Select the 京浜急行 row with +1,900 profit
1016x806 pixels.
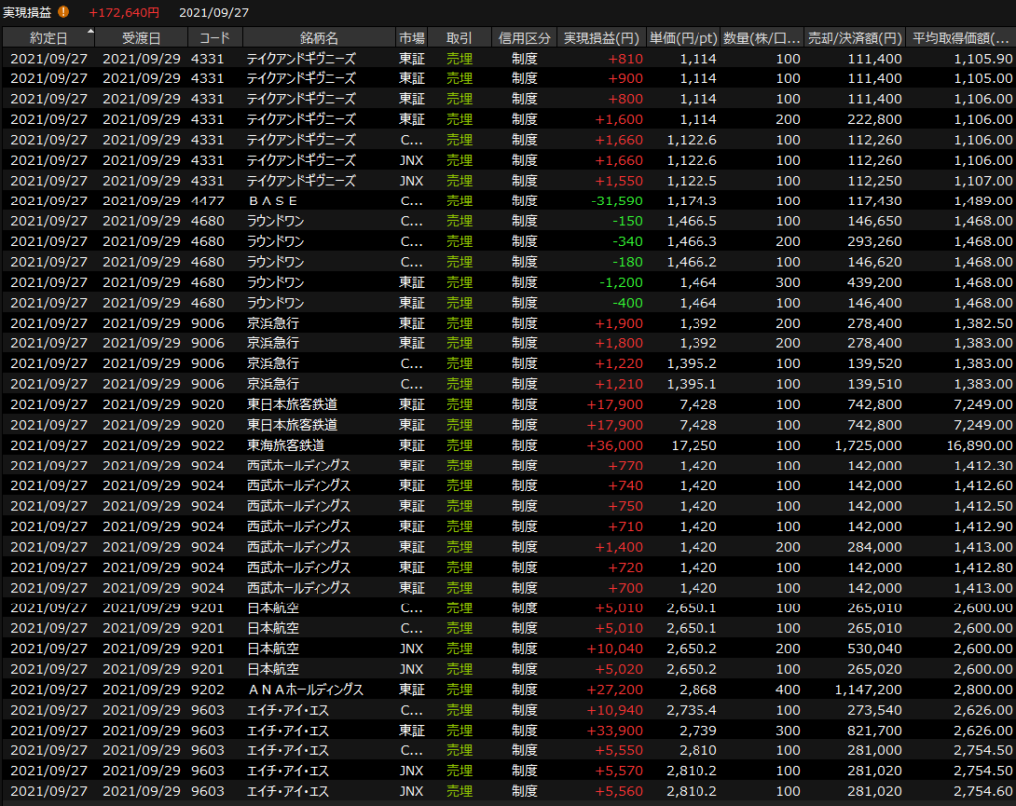(x=298, y=323)
